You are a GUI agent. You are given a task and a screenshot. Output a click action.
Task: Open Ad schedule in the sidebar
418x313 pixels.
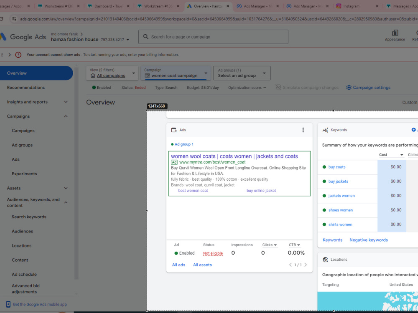point(24,275)
